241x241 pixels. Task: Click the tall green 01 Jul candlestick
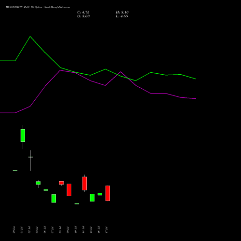tap(23, 135)
